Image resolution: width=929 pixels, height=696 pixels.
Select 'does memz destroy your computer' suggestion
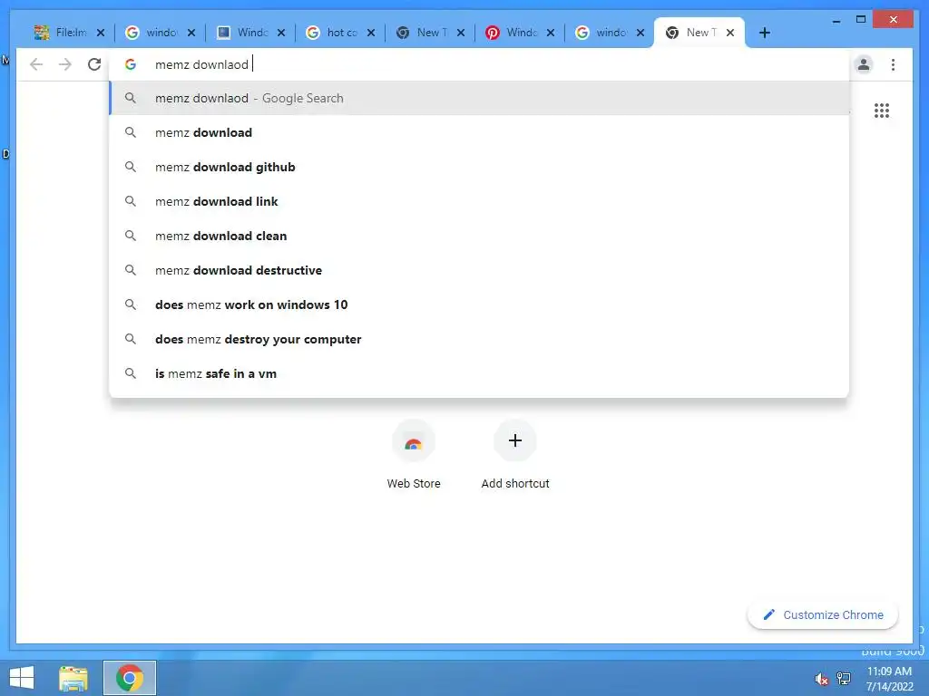(479, 339)
